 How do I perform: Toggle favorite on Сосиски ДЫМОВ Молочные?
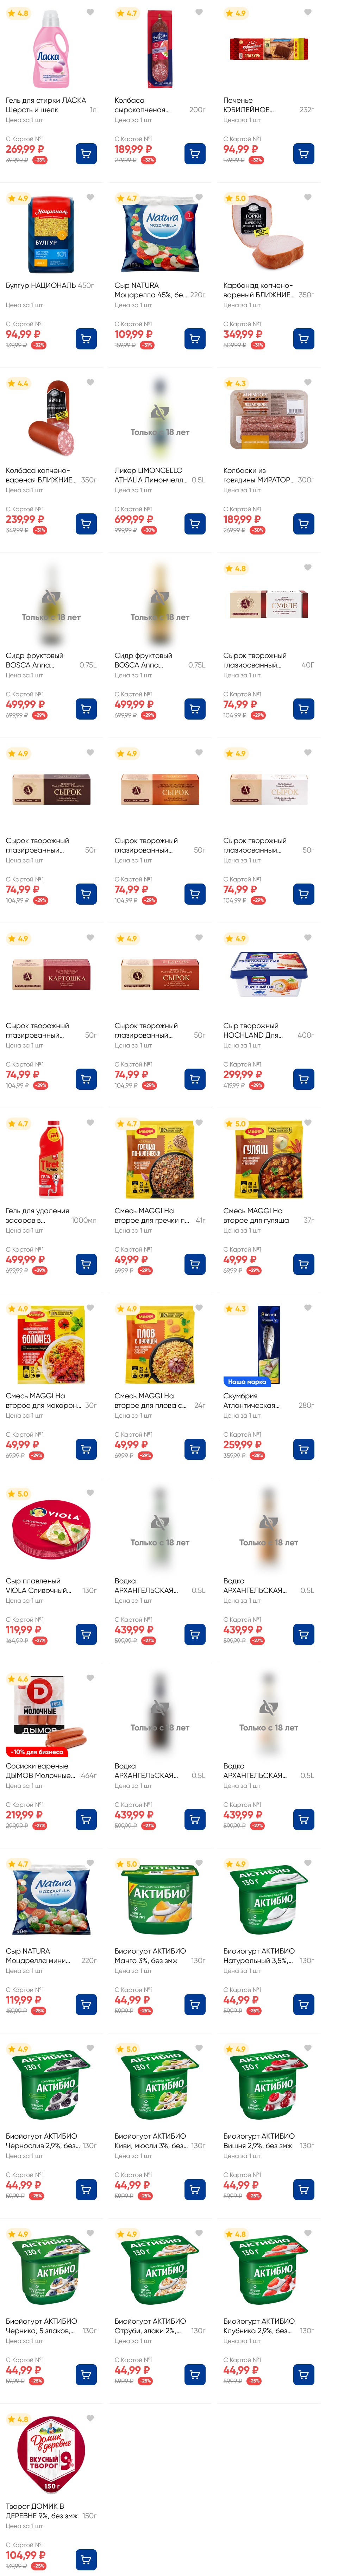(90, 1678)
